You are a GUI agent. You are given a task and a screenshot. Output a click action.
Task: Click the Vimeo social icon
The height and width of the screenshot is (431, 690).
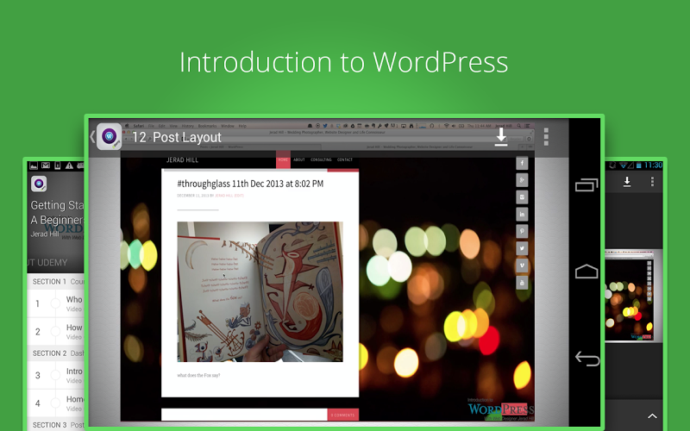tap(522, 265)
